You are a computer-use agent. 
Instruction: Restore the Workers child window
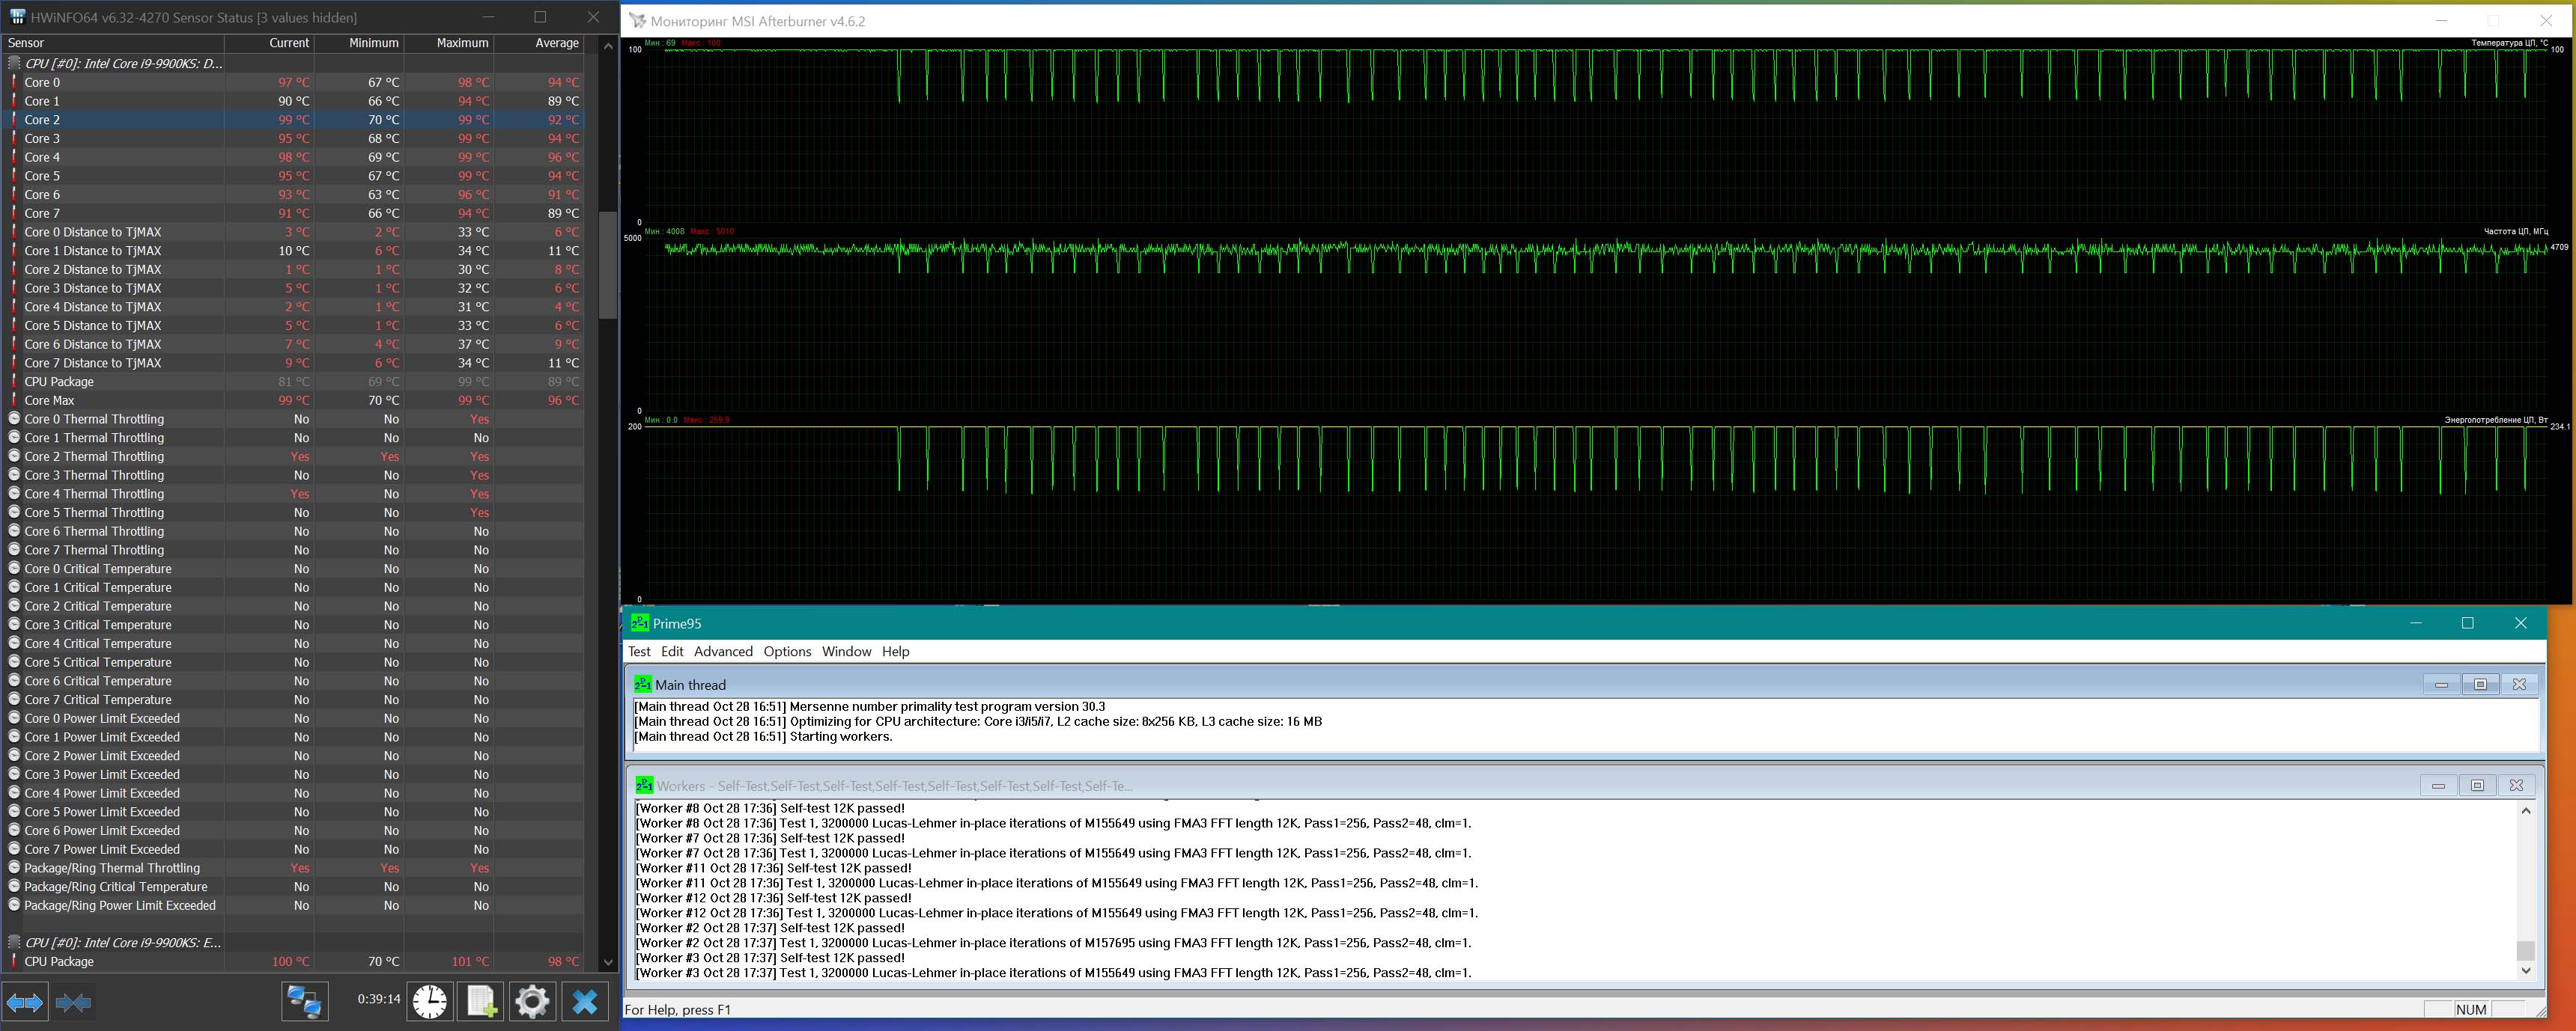[x=2477, y=786]
